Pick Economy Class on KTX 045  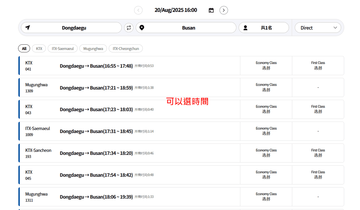(x=266, y=175)
